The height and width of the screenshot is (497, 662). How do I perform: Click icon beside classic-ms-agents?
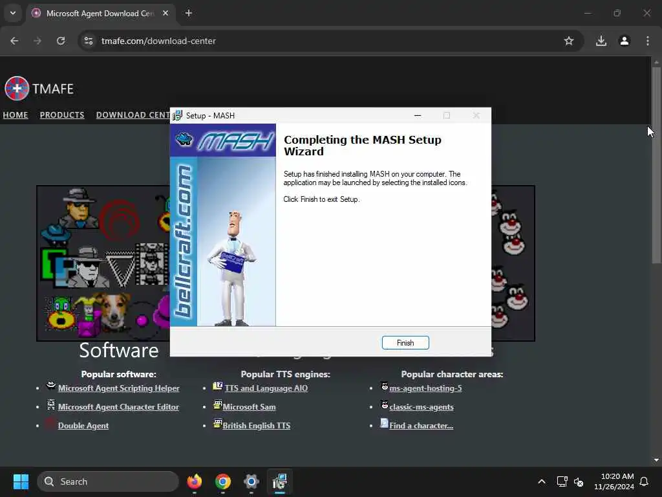click(385, 405)
